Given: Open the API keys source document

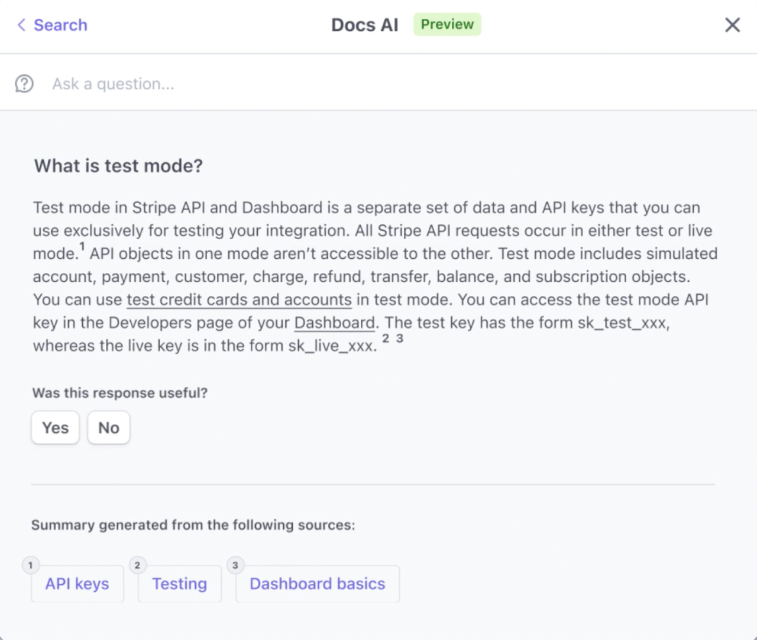Looking at the screenshot, I should tap(77, 584).
